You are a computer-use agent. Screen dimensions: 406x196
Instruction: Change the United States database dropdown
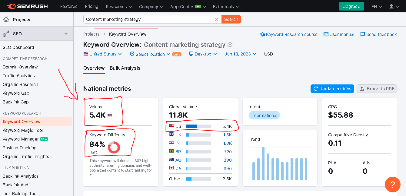(x=103, y=54)
